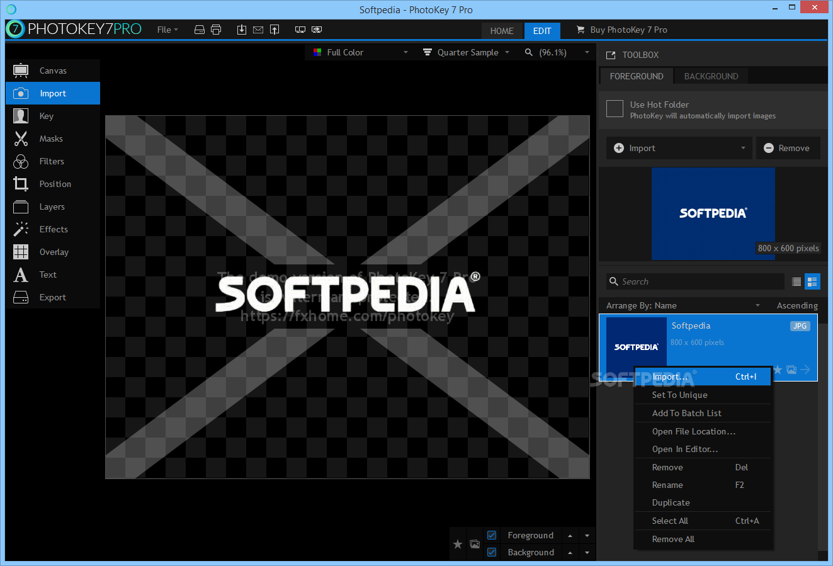Click the magnifier zoom icon above canvas
The image size is (833, 566).
point(529,52)
